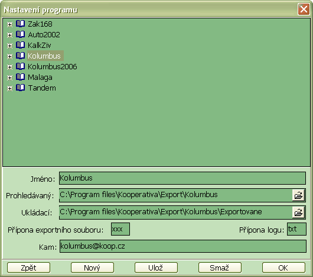Image resolution: width=313 pixels, height=277 pixels.
Task: Click into the Jméno input field
Action: pos(182,178)
